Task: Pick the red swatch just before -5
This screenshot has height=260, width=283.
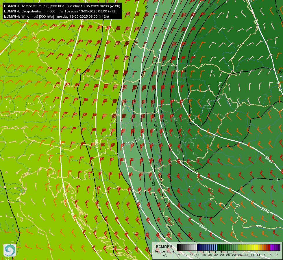Action: coord(269,247)
